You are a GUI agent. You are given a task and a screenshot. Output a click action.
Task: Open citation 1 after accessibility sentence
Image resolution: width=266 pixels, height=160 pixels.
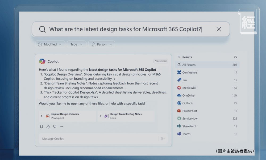click(114, 79)
